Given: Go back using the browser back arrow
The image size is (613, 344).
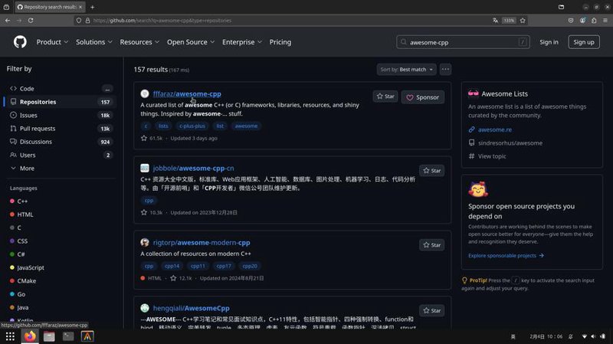Looking at the screenshot, I should pyautogui.click(x=8, y=21).
